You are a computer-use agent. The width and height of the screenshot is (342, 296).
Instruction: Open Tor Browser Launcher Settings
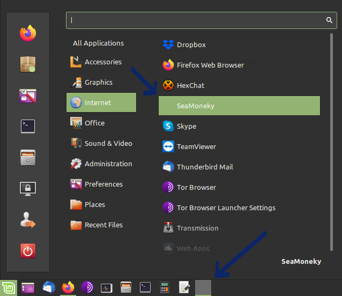coord(239,208)
